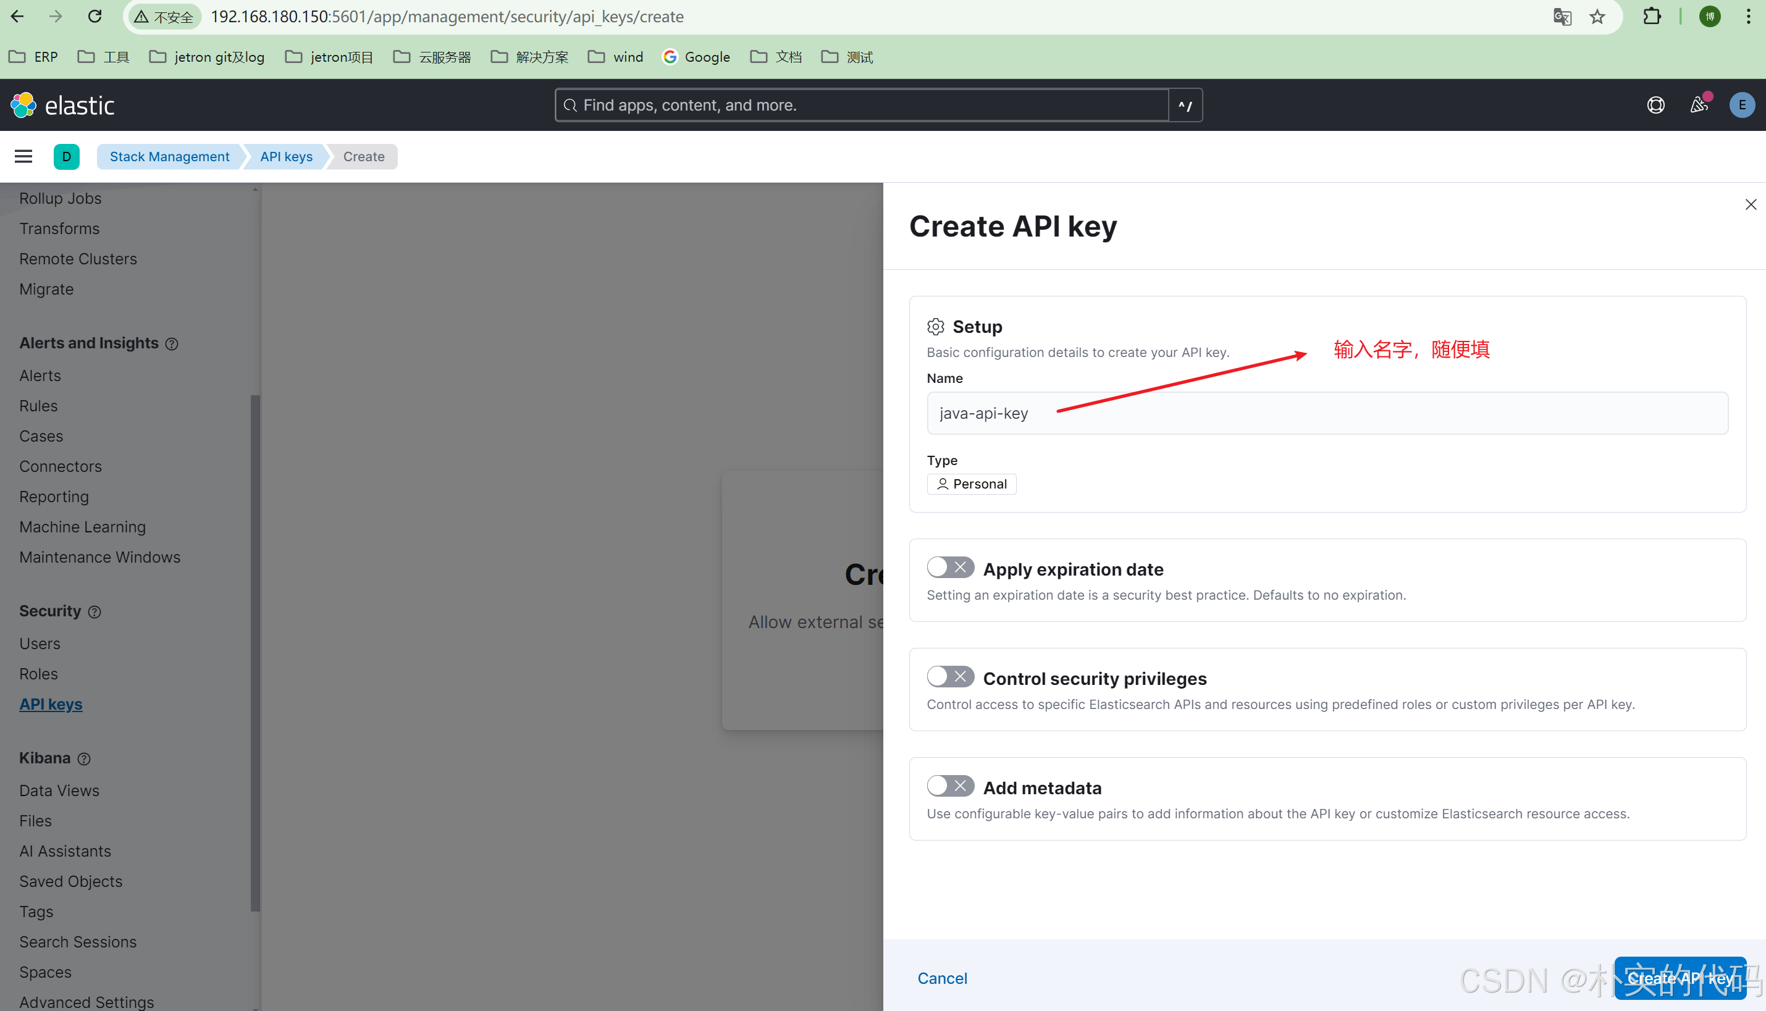Open the jetron项目 bookmarks folder
The image size is (1766, 1011).
click(x=329, y=57)
